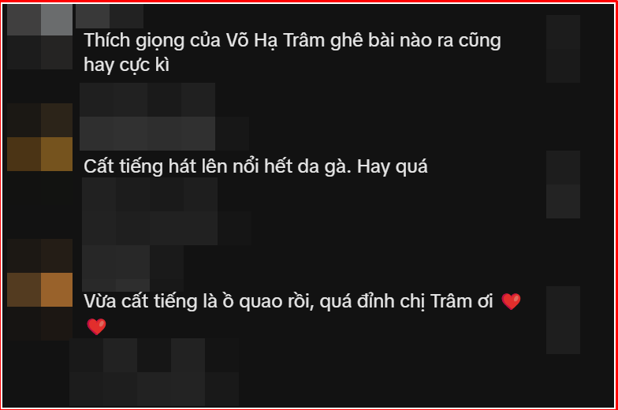Select the comment "Thích giọng của Võ Hạ Trâm ghê"
The height and width of the screenshot is (410, 618).
[x=292, y=53]
